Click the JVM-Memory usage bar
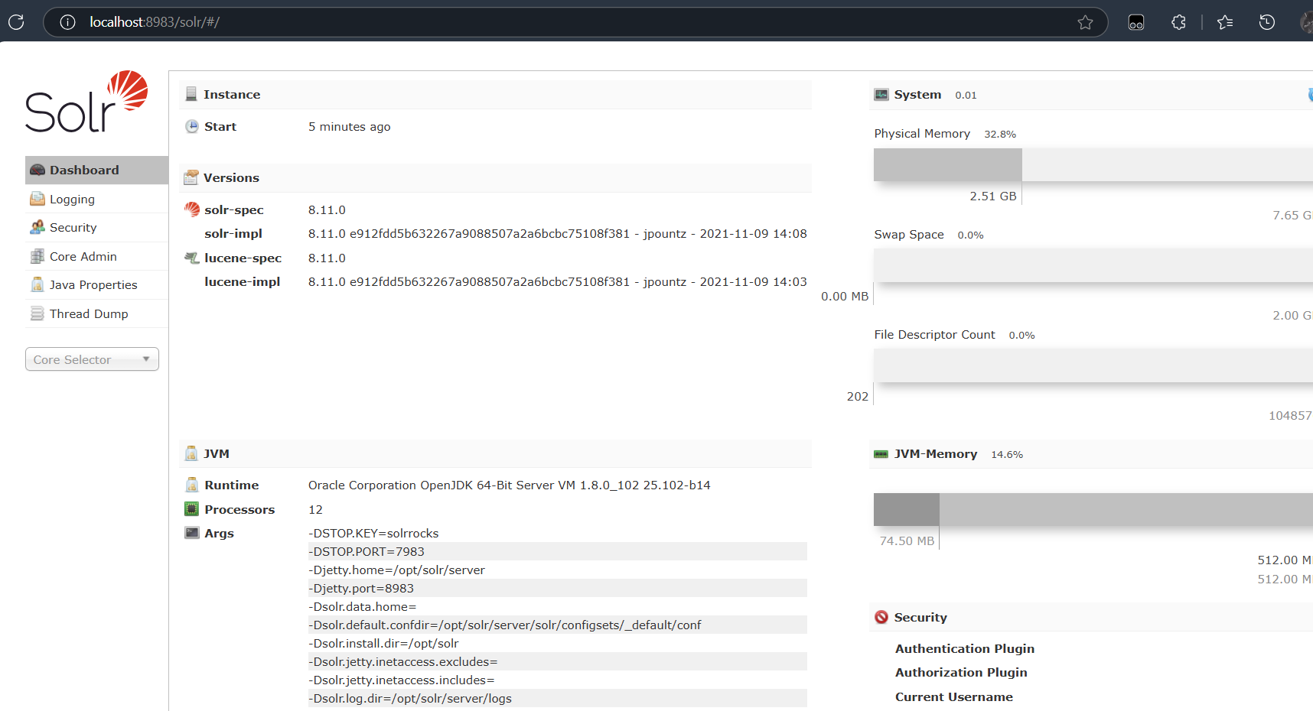1313x711 pixels. [x=1093, y=509]
